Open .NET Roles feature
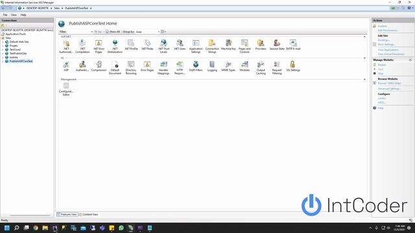The image size is (415, 233). (x=147, y=45)
